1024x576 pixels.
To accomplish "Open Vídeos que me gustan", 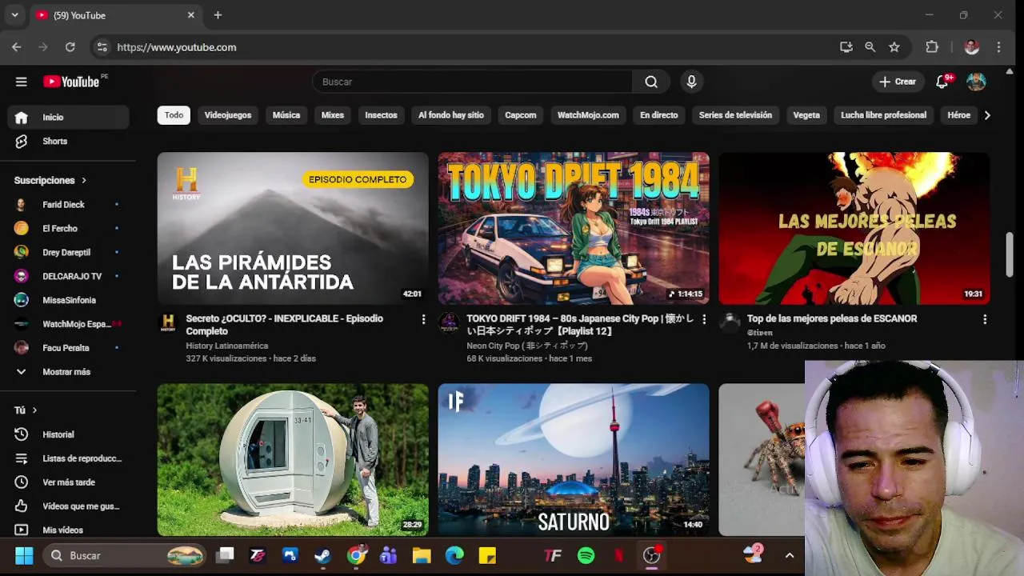I will click(x=69, y=506).
